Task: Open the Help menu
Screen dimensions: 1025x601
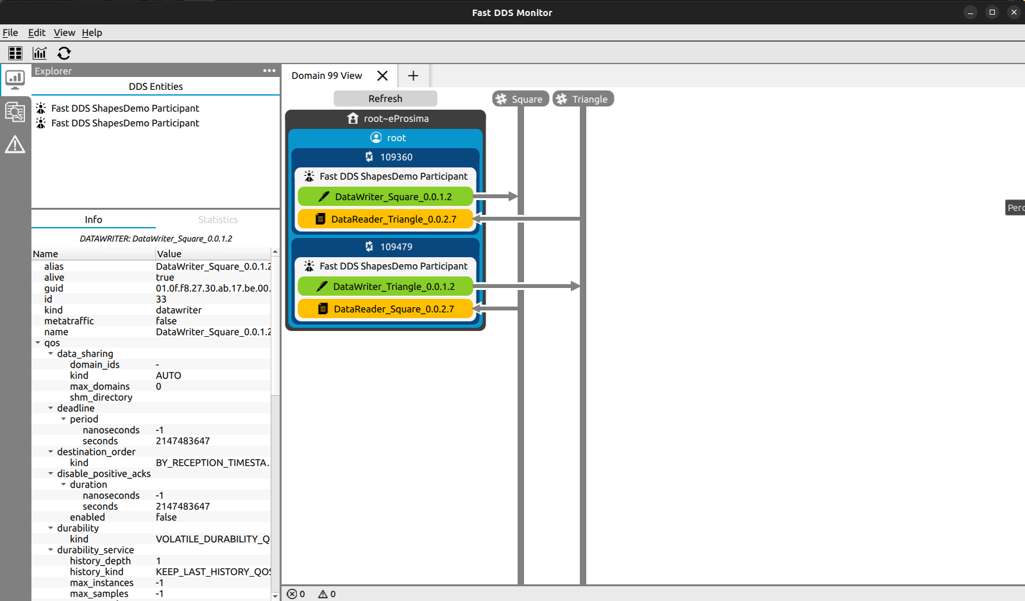Action: 92,33
